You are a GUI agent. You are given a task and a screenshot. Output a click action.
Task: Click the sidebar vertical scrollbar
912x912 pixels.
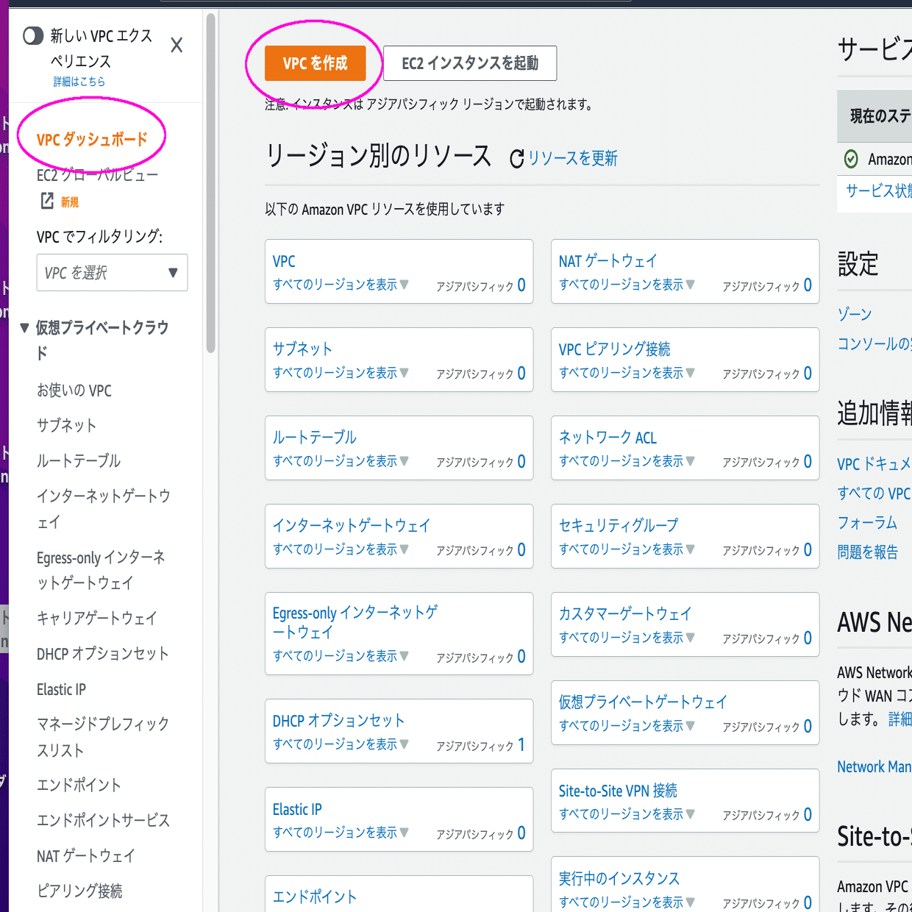coord(211,184)
